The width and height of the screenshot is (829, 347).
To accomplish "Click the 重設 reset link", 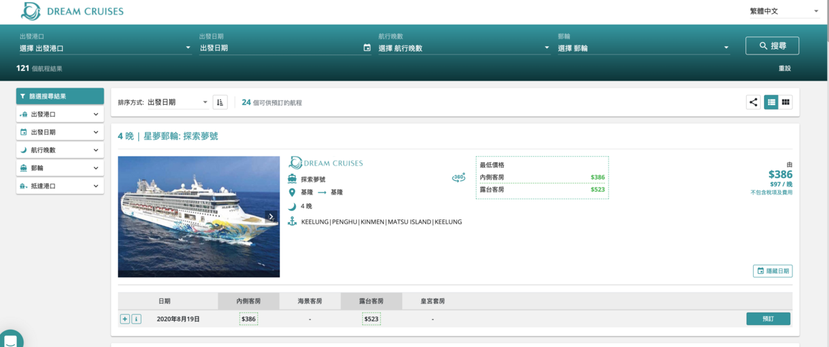I will coord(784,68).
